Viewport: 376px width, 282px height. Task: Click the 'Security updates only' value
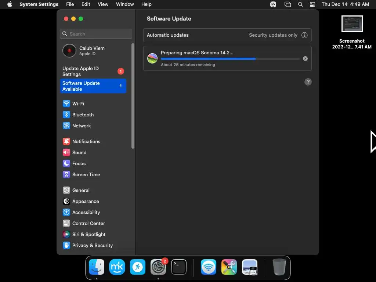(273, 35)
